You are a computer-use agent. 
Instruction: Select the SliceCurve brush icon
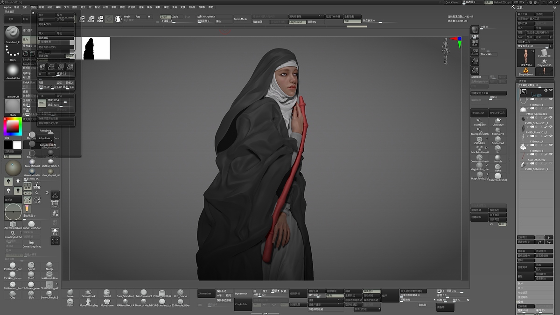[498, 131]
